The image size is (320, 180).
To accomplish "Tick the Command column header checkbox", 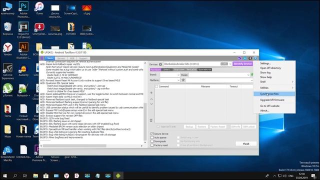I will point(156,86).
